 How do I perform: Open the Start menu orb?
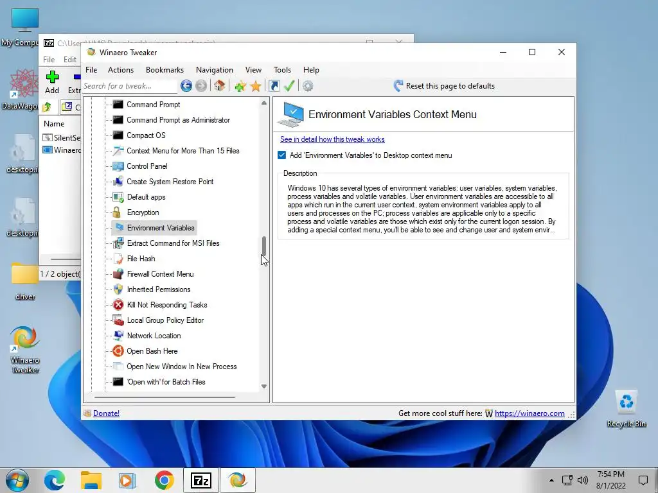pyautogui.click(x=17, y=480)
